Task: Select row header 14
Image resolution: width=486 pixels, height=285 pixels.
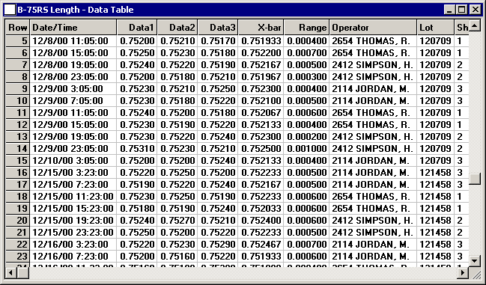Action: point(18,149)
